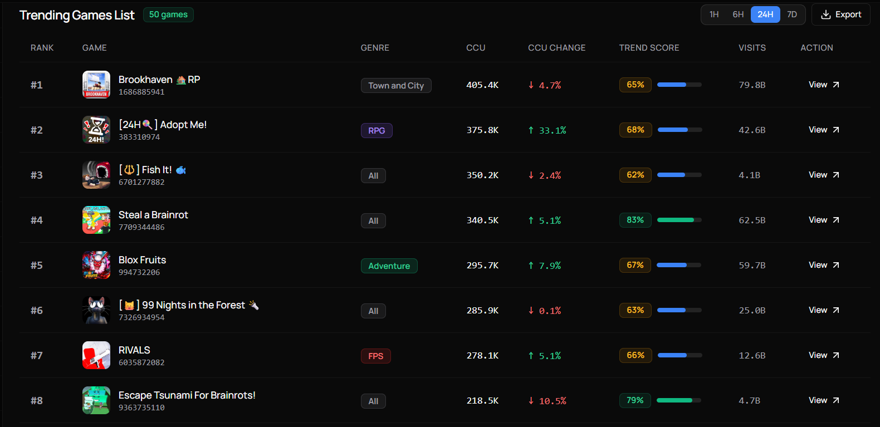Screen dimensions: 880x427
Task: Select the 6H time range tab
Action: [738, 14]
